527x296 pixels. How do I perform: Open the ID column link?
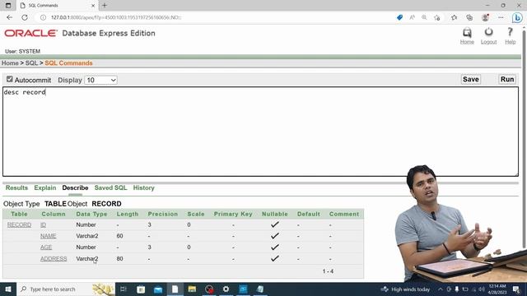tap(43, 224)
